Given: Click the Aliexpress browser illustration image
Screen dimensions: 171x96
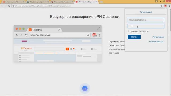Looking at the screenshot, I should click(58, 43).
